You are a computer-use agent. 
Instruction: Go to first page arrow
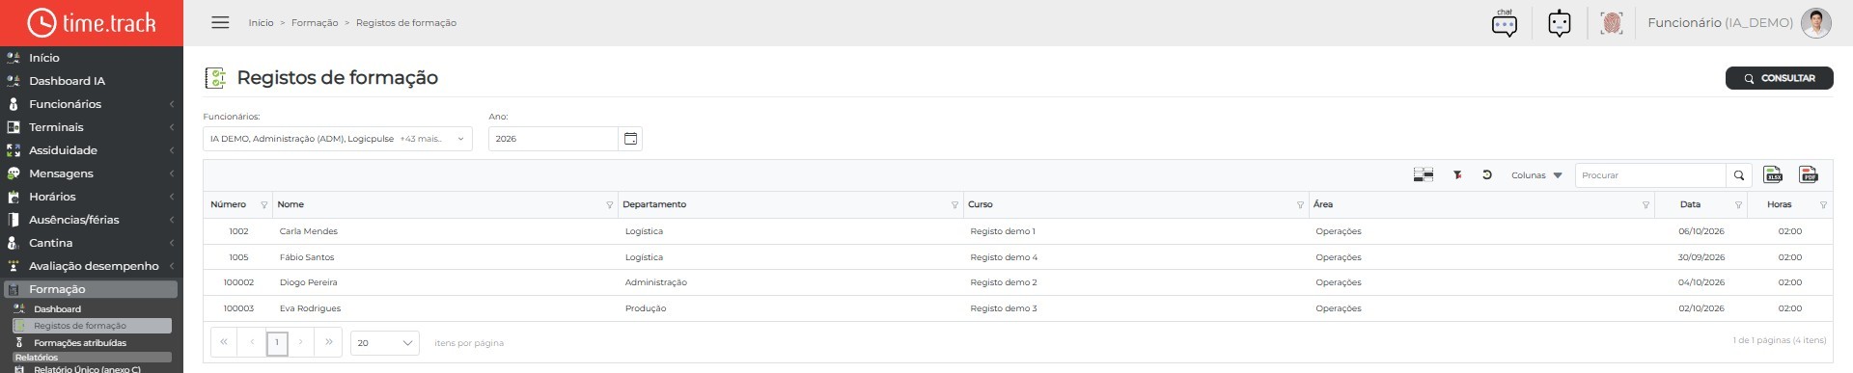pyautogui.click(x=224, y=342)
